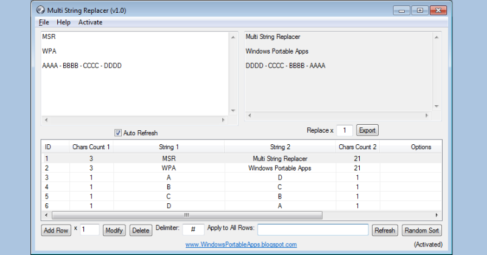487x255 pixels.
Task: Click input box horizontal scroll left arrow
Action: (46, 120)
